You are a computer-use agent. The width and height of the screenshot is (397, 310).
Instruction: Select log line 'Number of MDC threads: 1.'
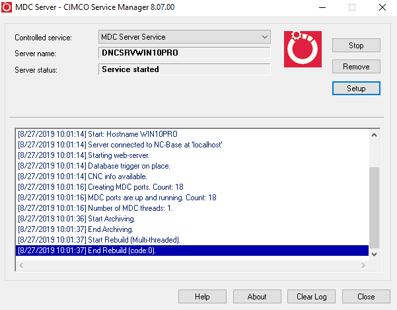tap(192, 208)
